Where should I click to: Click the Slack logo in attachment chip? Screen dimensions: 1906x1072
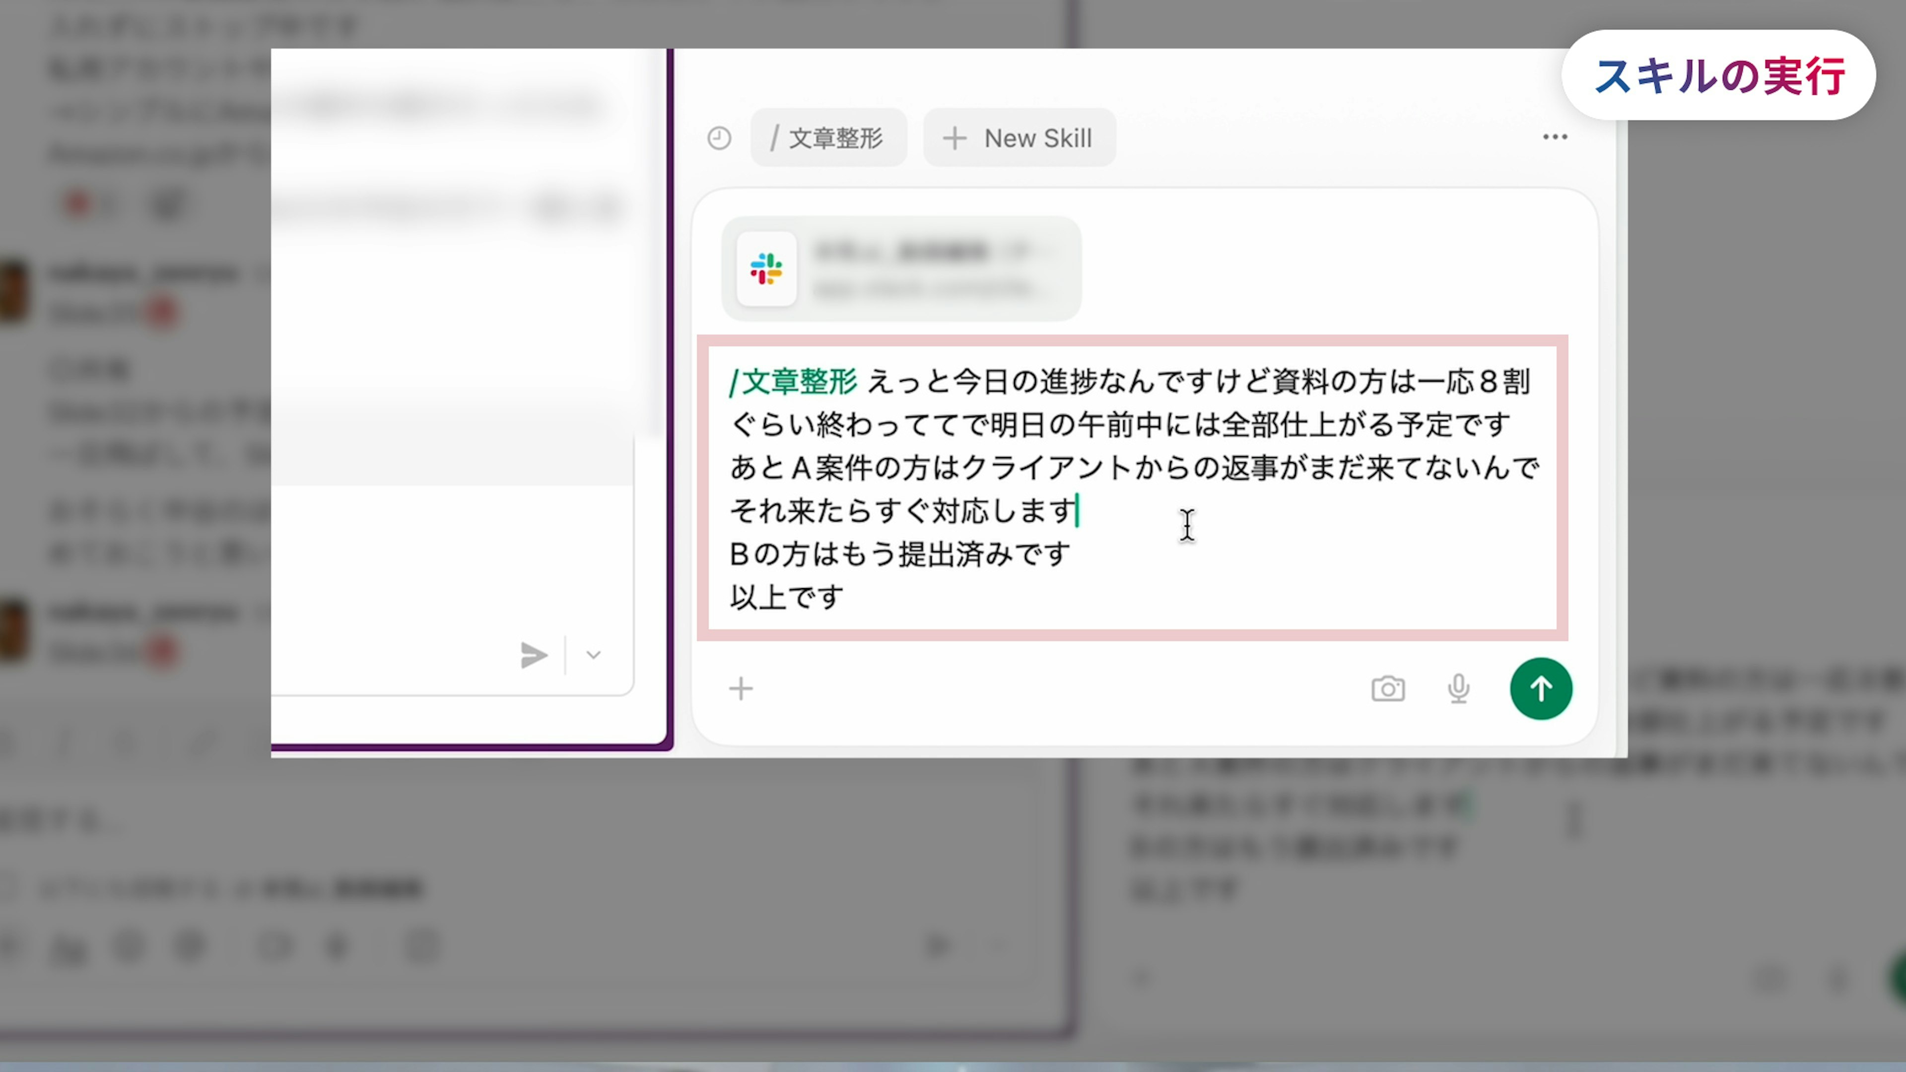pyautogui.click(x=766, y=268)
